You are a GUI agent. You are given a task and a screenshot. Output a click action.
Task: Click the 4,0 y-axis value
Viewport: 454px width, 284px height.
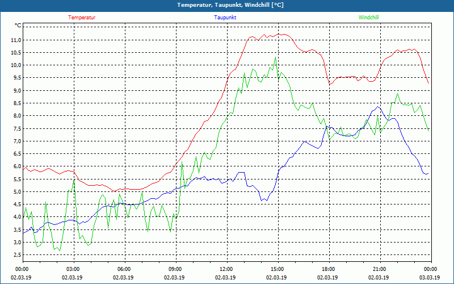(x=17, y=217)
